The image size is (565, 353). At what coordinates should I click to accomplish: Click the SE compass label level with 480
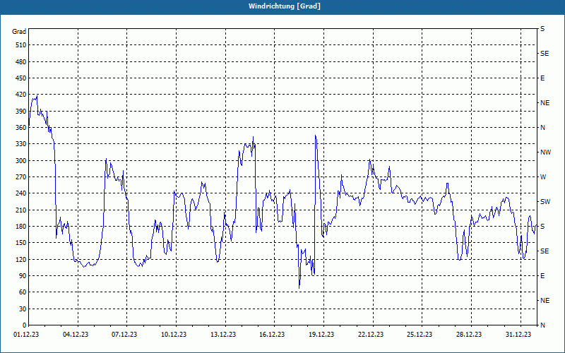545,54
